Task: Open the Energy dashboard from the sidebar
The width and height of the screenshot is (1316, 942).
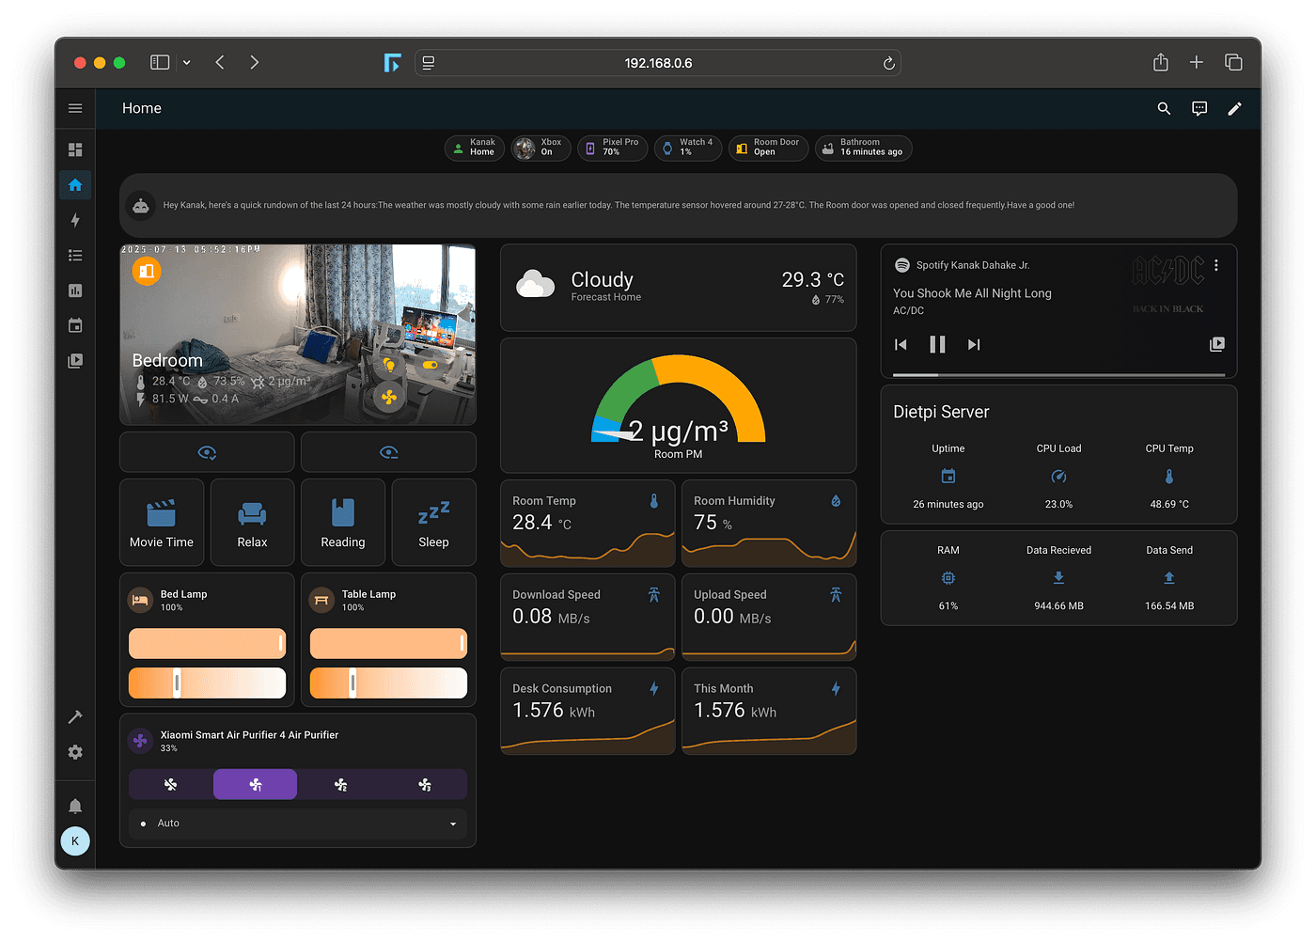Action: tap(75, 220)
